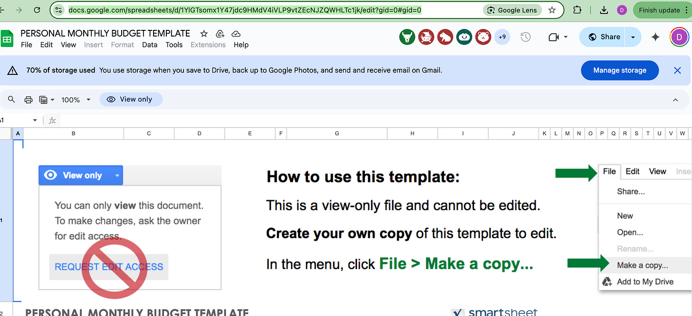
Task: Click the Google Lens button
Action: click(512, 10)
